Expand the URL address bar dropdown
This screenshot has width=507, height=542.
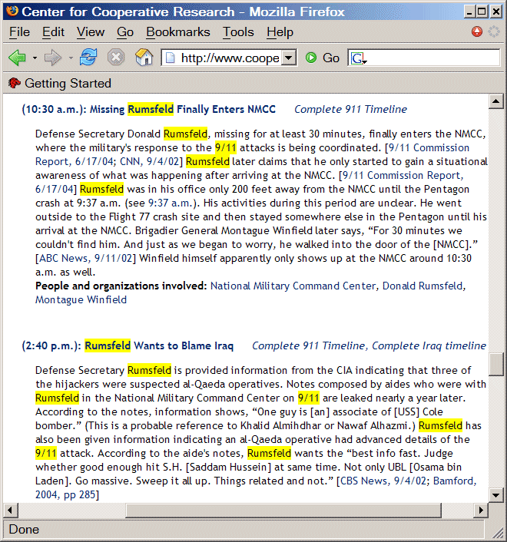288,58
